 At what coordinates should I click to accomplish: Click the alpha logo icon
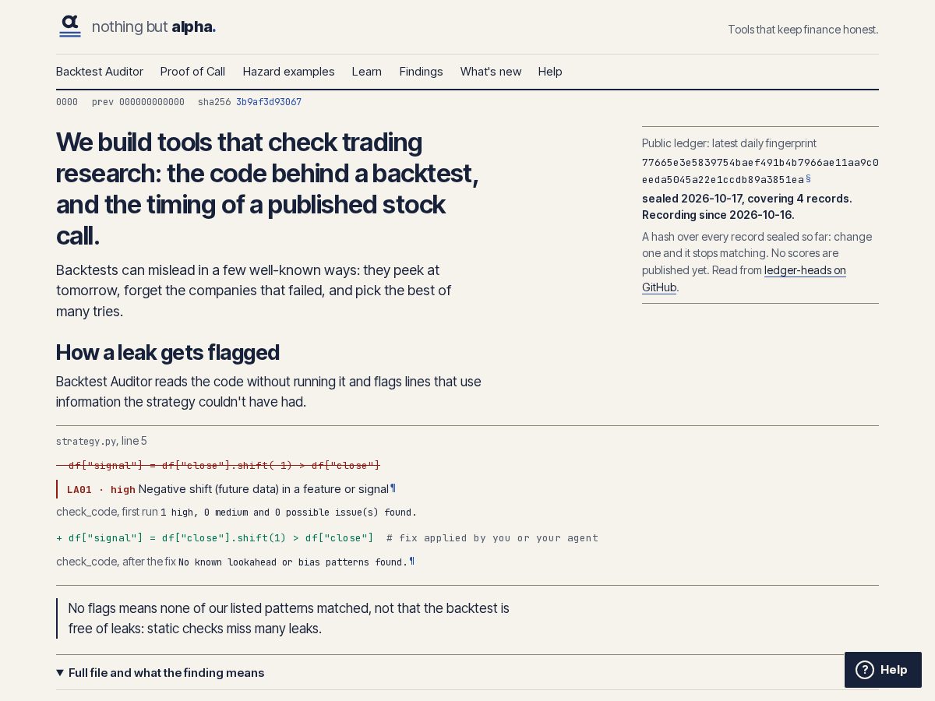pos(70,26)
